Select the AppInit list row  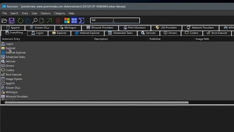click(x=10, y=83)
